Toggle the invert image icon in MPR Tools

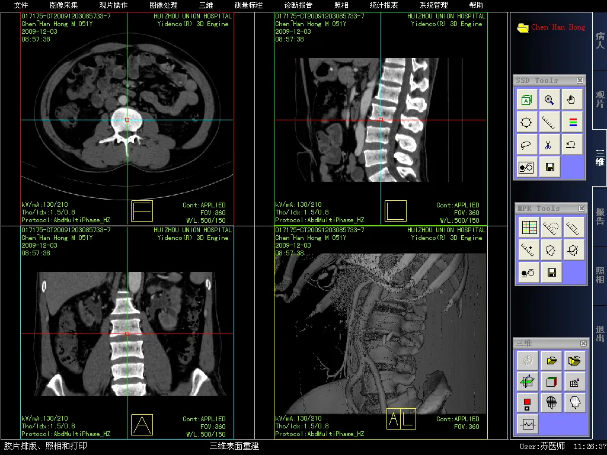529,273
